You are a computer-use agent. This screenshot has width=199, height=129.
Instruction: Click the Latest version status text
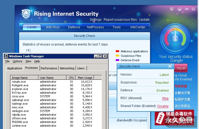[164, 75]
